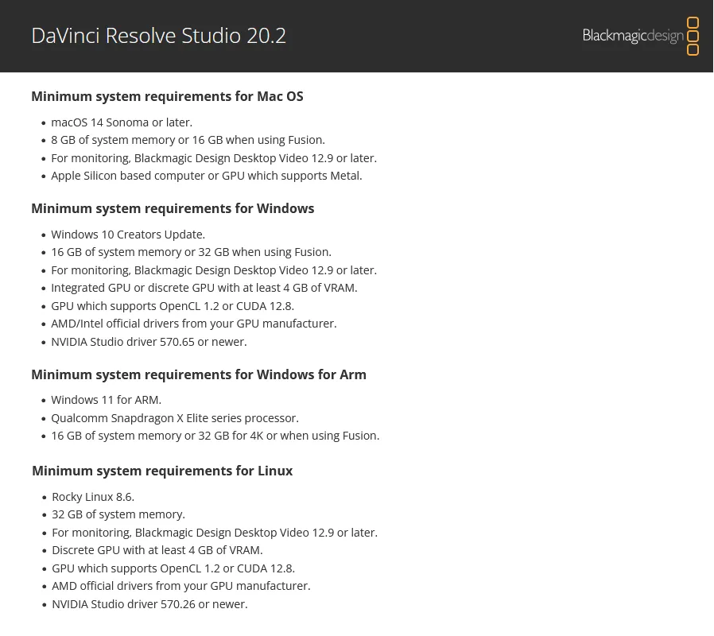Click 'AMD/Intel official drivers' line
Screen dimensions: 714x636
[x=194, y=324]
